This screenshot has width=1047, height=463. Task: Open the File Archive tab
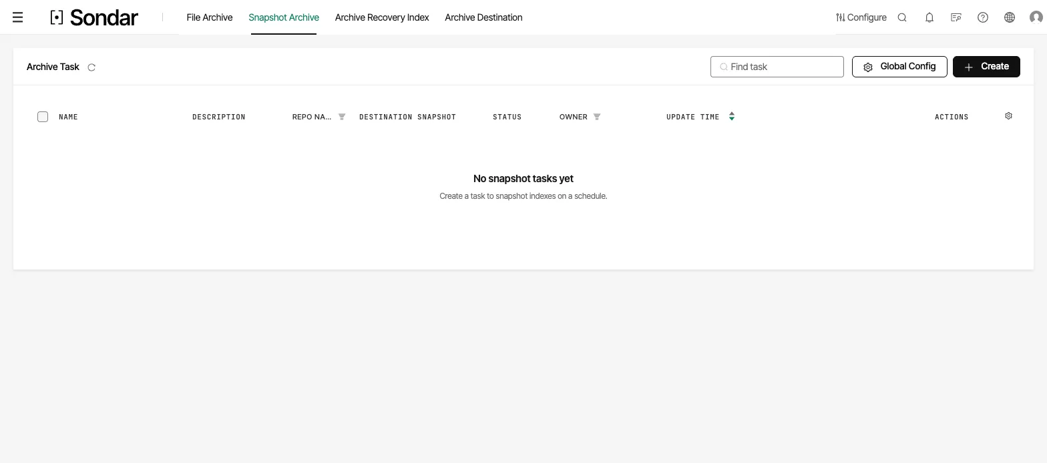point(210,17)
